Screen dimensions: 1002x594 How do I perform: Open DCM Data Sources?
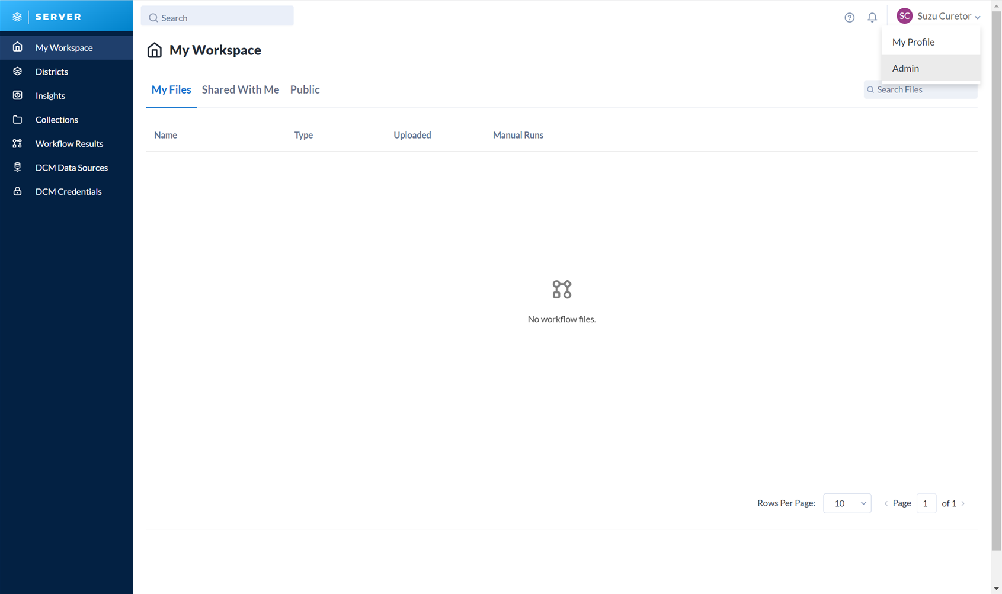pos(71,168)
